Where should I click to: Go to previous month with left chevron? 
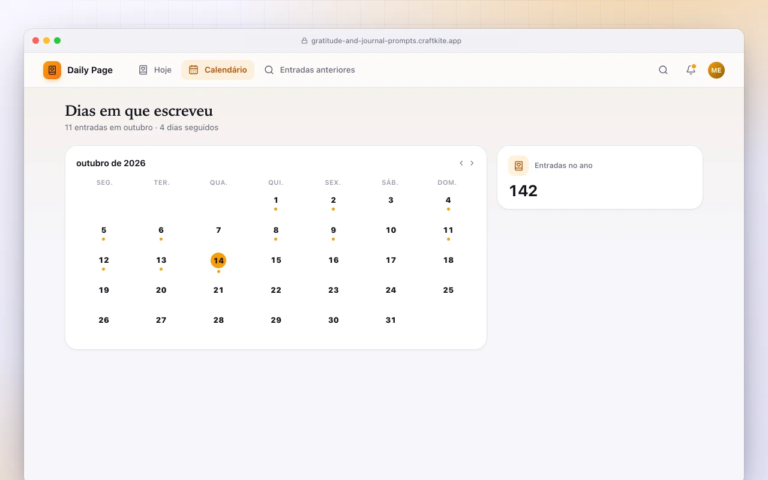point(461,163)
